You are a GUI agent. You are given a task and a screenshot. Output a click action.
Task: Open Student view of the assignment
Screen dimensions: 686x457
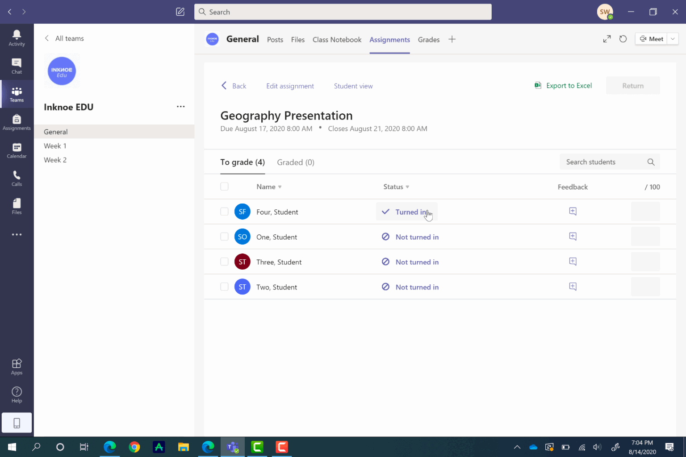click(x=353, y=86)
